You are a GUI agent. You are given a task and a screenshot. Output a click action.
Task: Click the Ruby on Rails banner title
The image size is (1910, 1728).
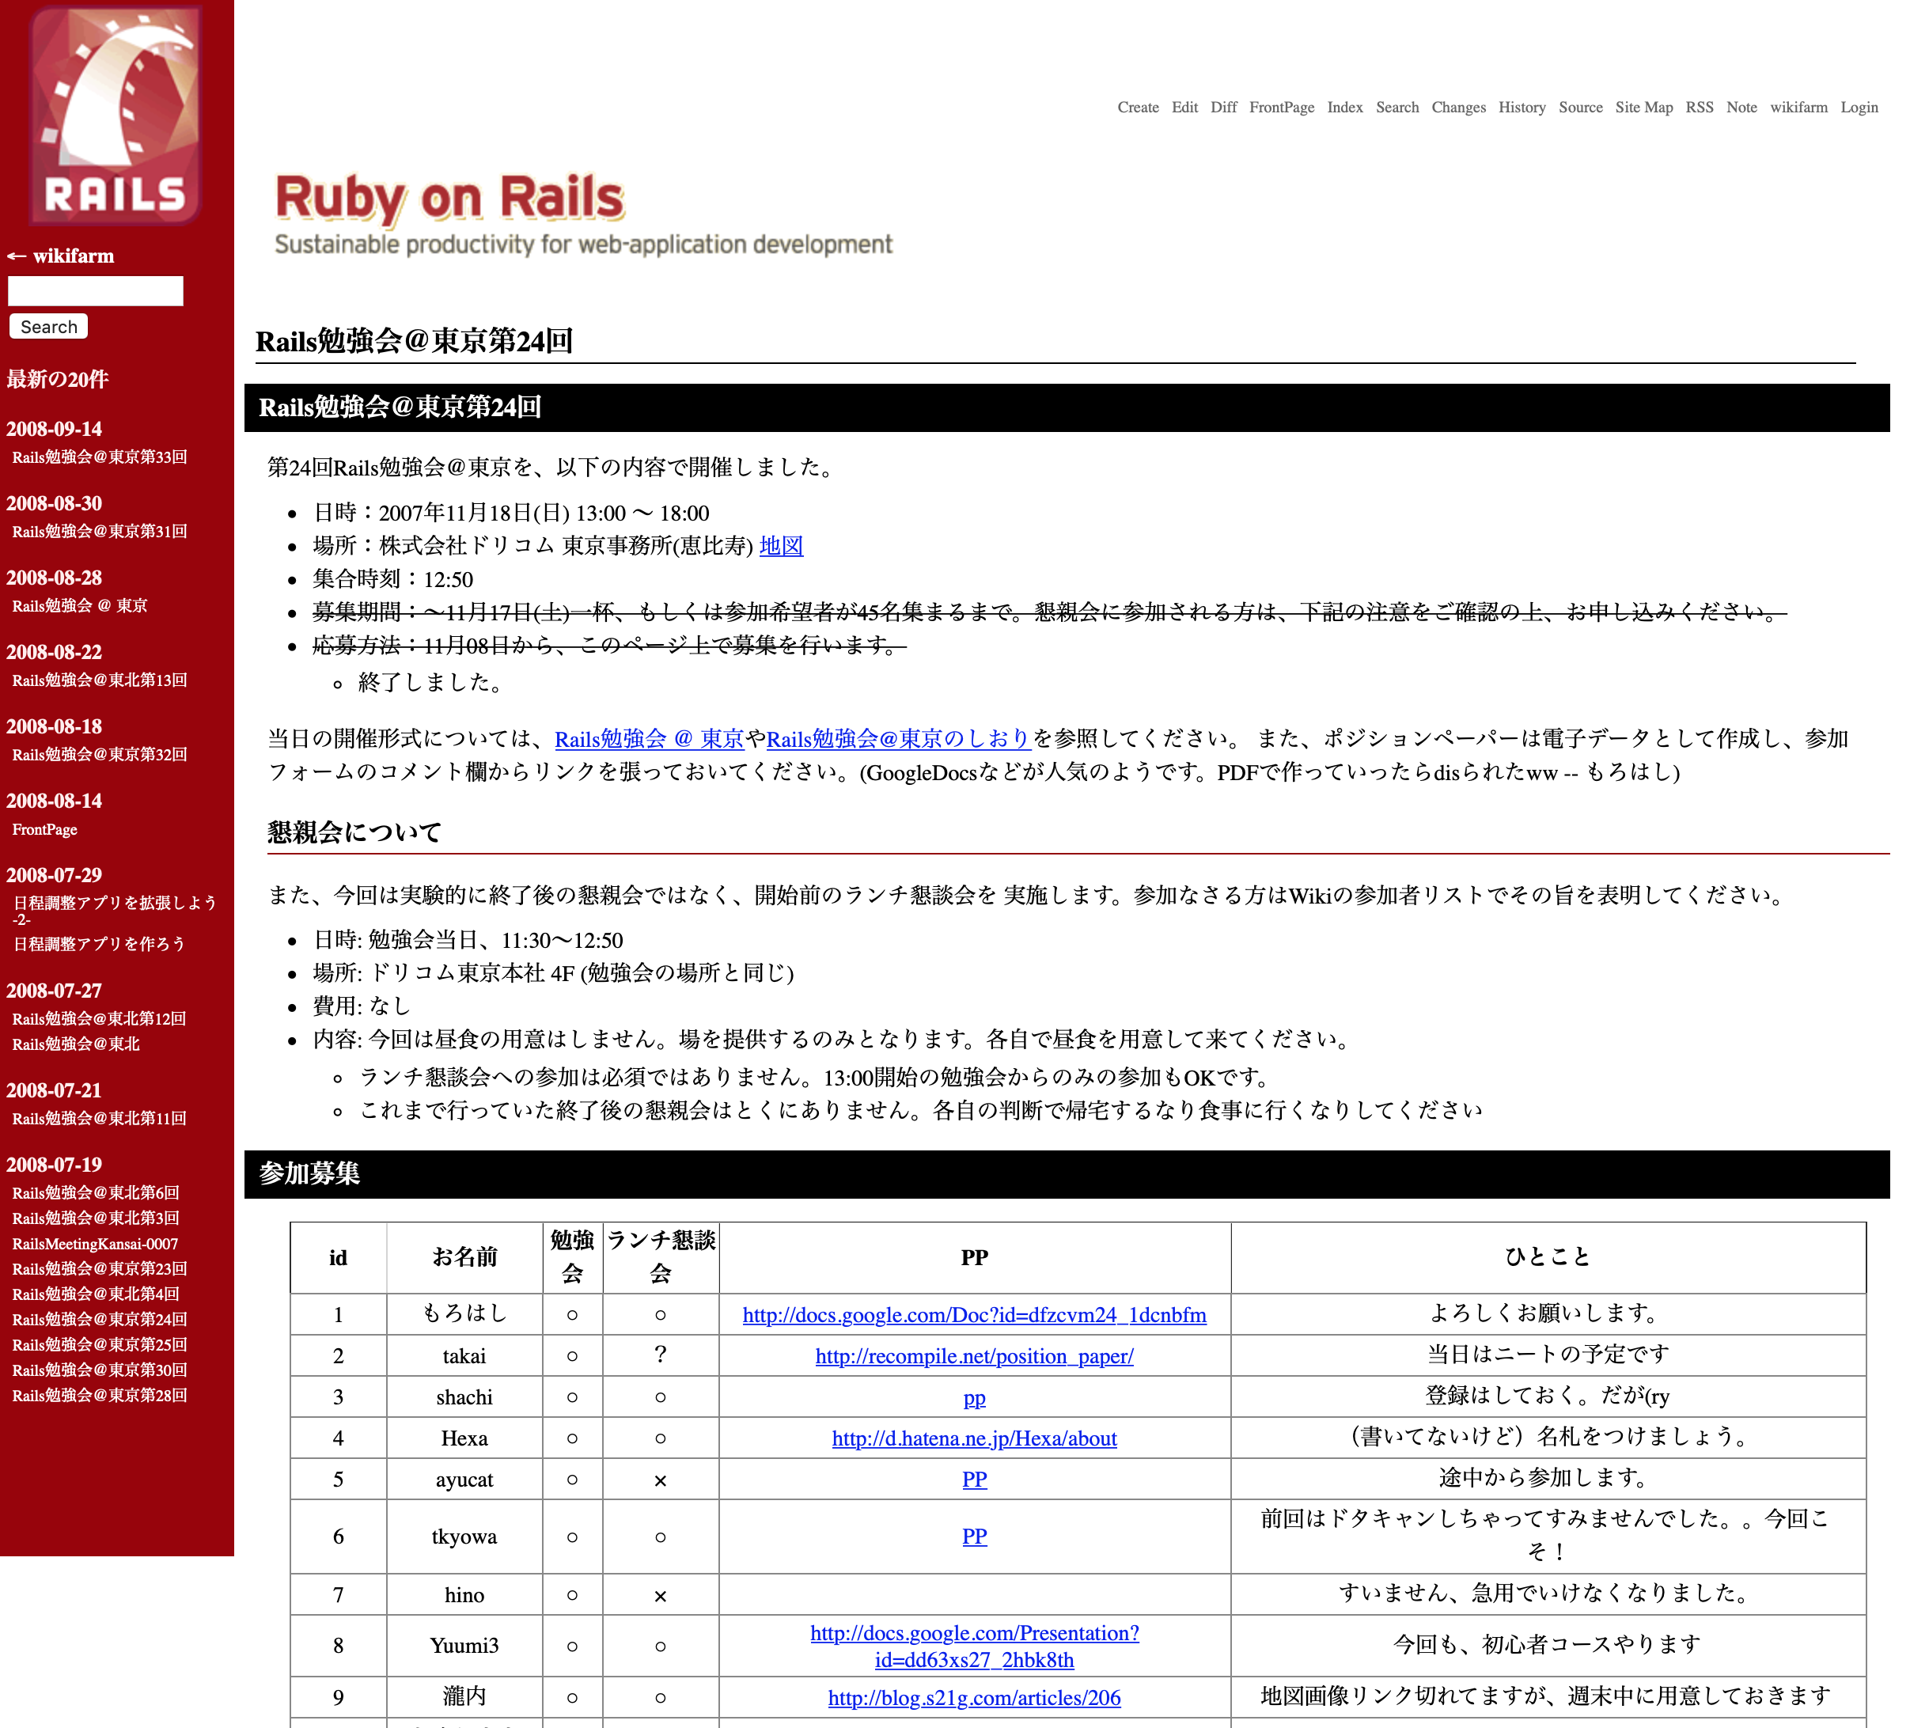(449, 197)
